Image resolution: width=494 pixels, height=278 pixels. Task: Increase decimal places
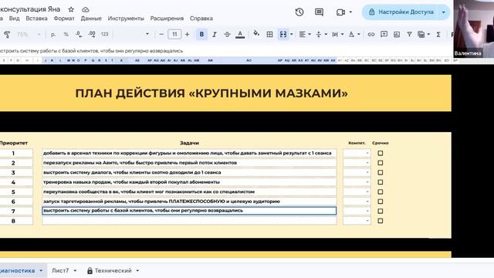click(92, 34)
